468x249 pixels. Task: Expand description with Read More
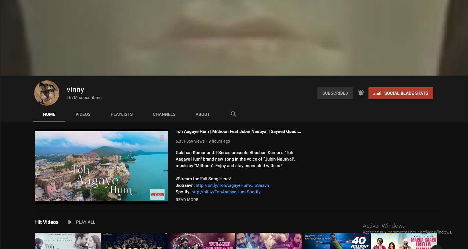click(187, 200)
